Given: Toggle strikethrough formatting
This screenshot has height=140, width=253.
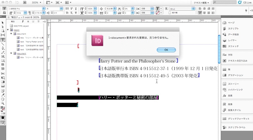Looking at the screenshot, I should pos(76,13).
